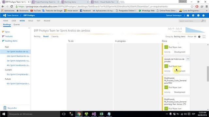Image resolution: width=209 pixels, height=117 pixels.
Task: Open the Activity Development field on Llenado card
Action: tap(180, 71)
